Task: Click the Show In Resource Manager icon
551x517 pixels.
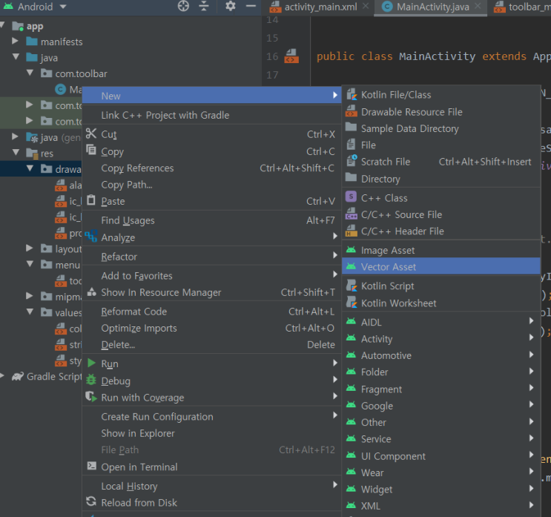Action: (92, 292)
